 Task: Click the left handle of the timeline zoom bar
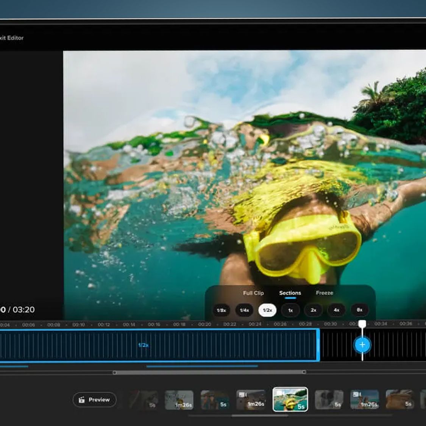[115, 373]
